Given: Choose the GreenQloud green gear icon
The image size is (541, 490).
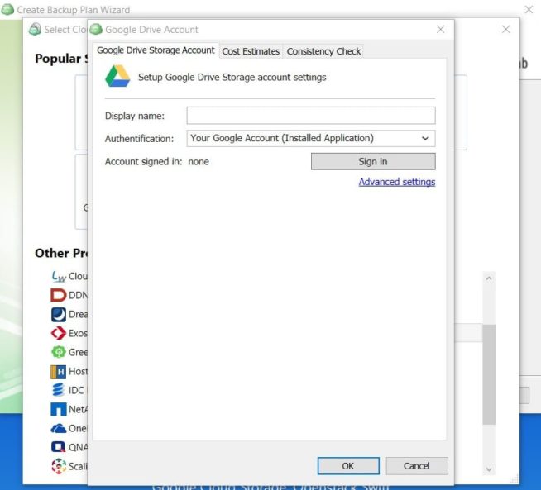Looking at the screenshot, I should tap(58, 352).
